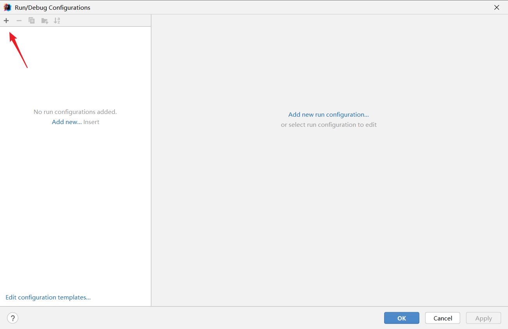Click the IntelliJ logo in title bar
Screen dimensions: 508x329
tap(7, 7)
